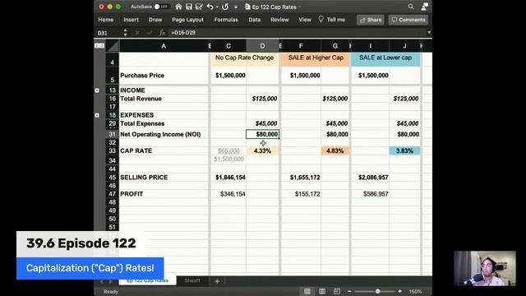Screen dimensions: 526x296
Task: Click the fx insert function icon
Action: (x=163, y=33)
